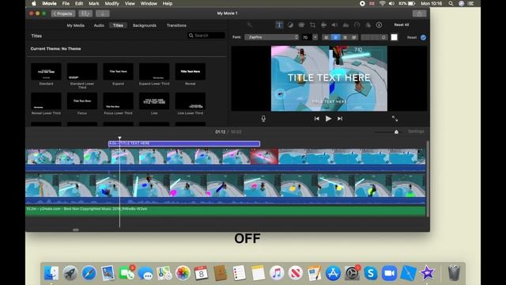
Task: Switch to the Transitions tab
Action: pyautogui.click(x=176, y=25)
